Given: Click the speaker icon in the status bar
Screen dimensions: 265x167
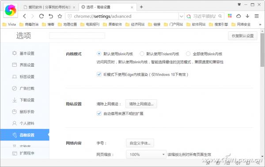Looking at the screenshot, I should point(238,163).
